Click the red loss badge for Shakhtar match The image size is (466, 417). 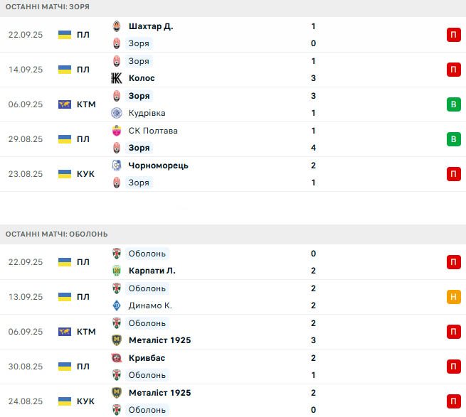[x=453, y=35]
